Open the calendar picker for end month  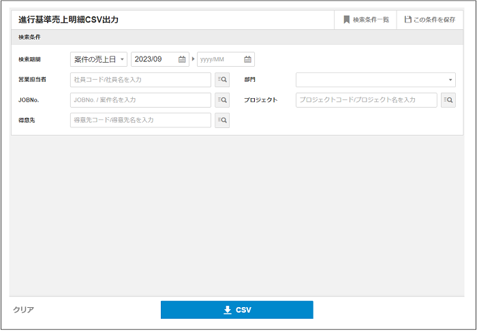click(x=247, y=59)
